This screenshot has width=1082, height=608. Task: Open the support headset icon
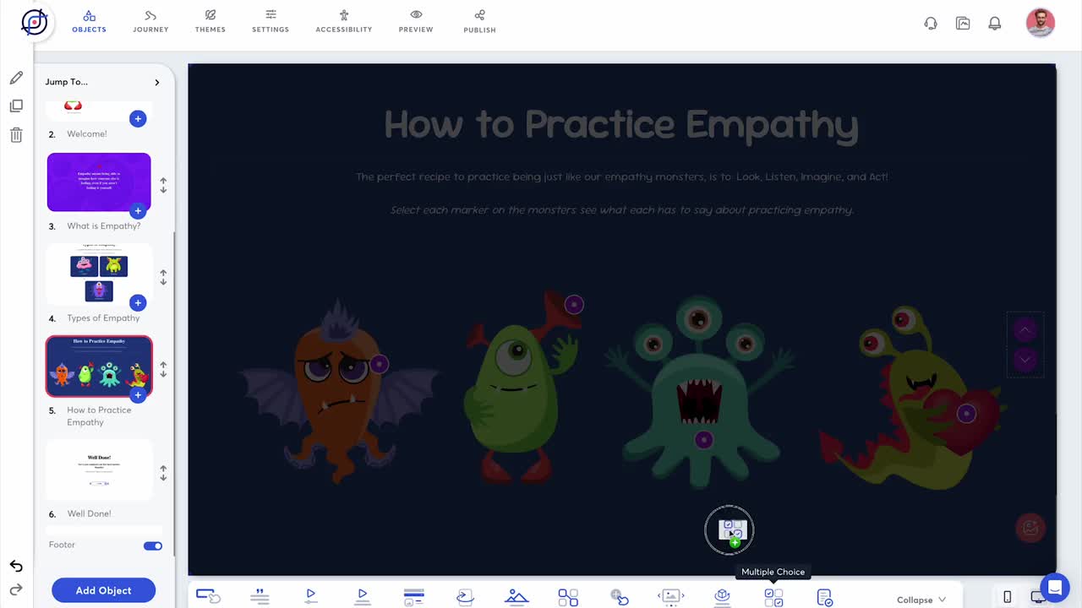click(931, 24)
